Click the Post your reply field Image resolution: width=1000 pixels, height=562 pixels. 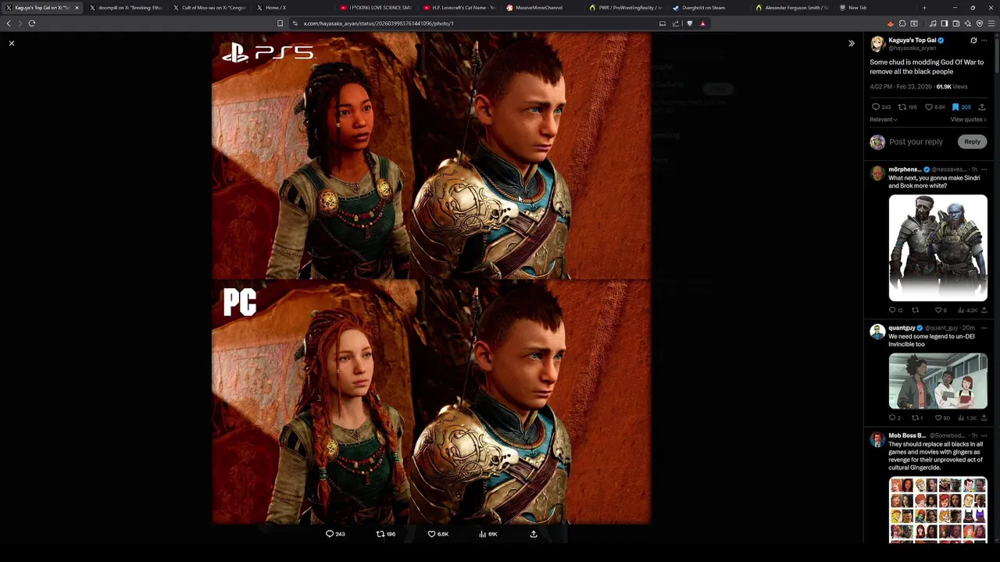916,142
